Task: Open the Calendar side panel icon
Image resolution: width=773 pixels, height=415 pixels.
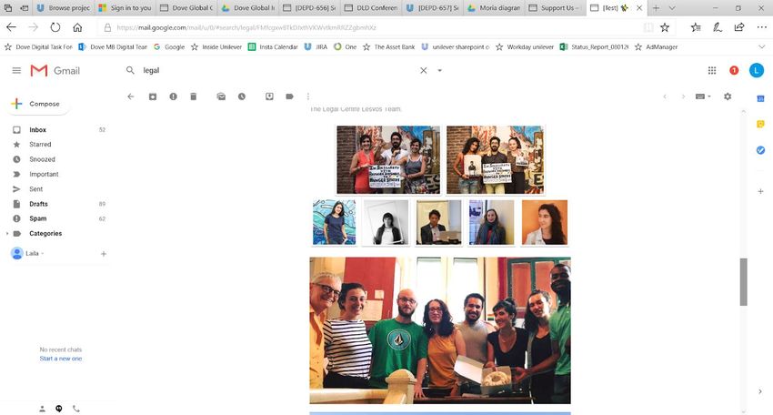Action: coord(760,98)
